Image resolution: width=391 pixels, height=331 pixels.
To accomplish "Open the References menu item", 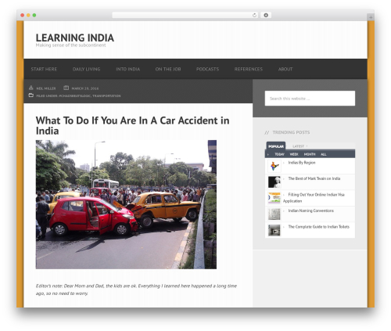I will [249, 69].
